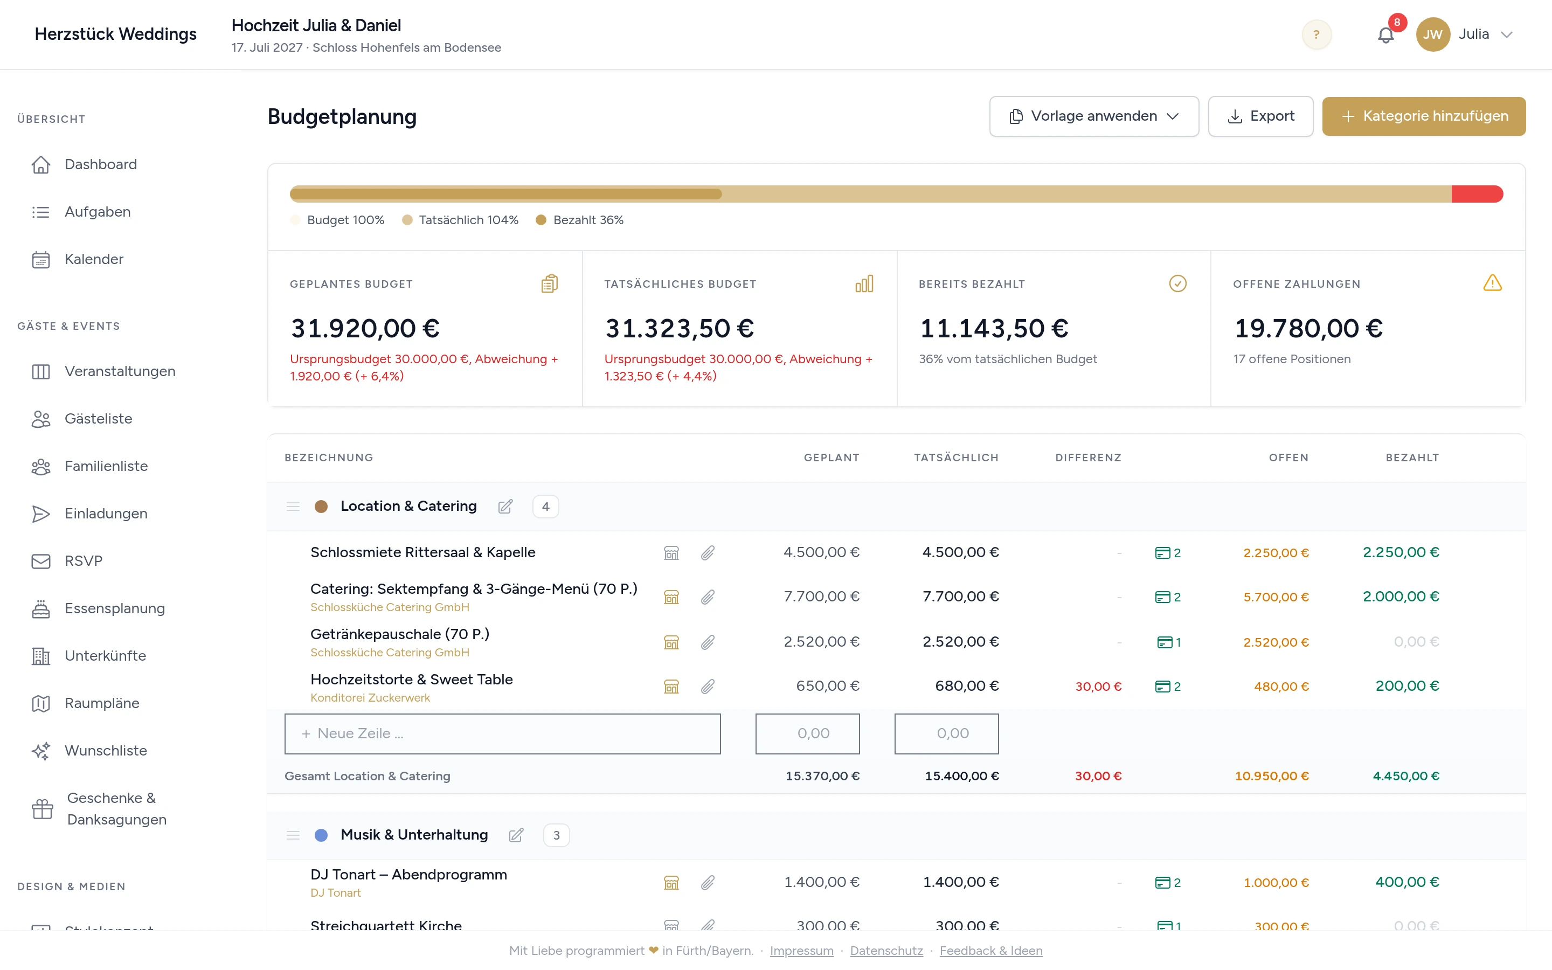
Task: Open vendor icon for Getränkepauschale row
Action: [x=671, y=641]
